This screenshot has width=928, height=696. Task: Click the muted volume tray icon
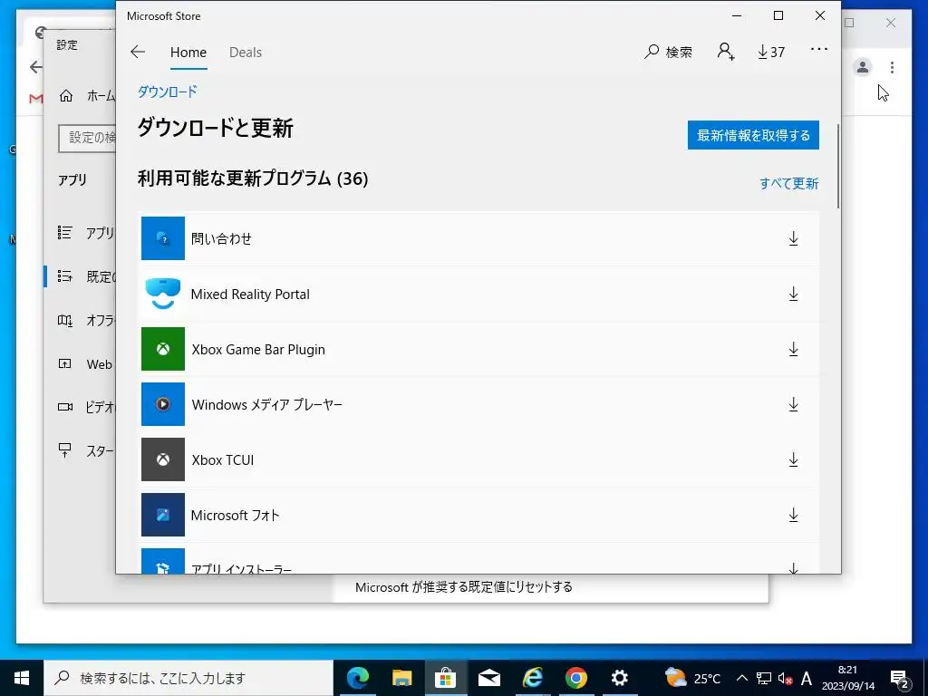coord(785,678)
